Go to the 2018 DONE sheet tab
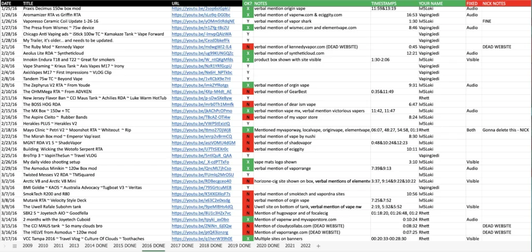This screenshot has height=252, width=532. (x=211, y=246)
